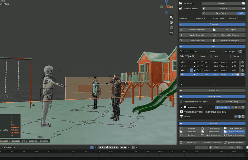This screenshot has height=160, width=248.
Task: Refresh the reference list icon
Action: click(x=240, y=52)
